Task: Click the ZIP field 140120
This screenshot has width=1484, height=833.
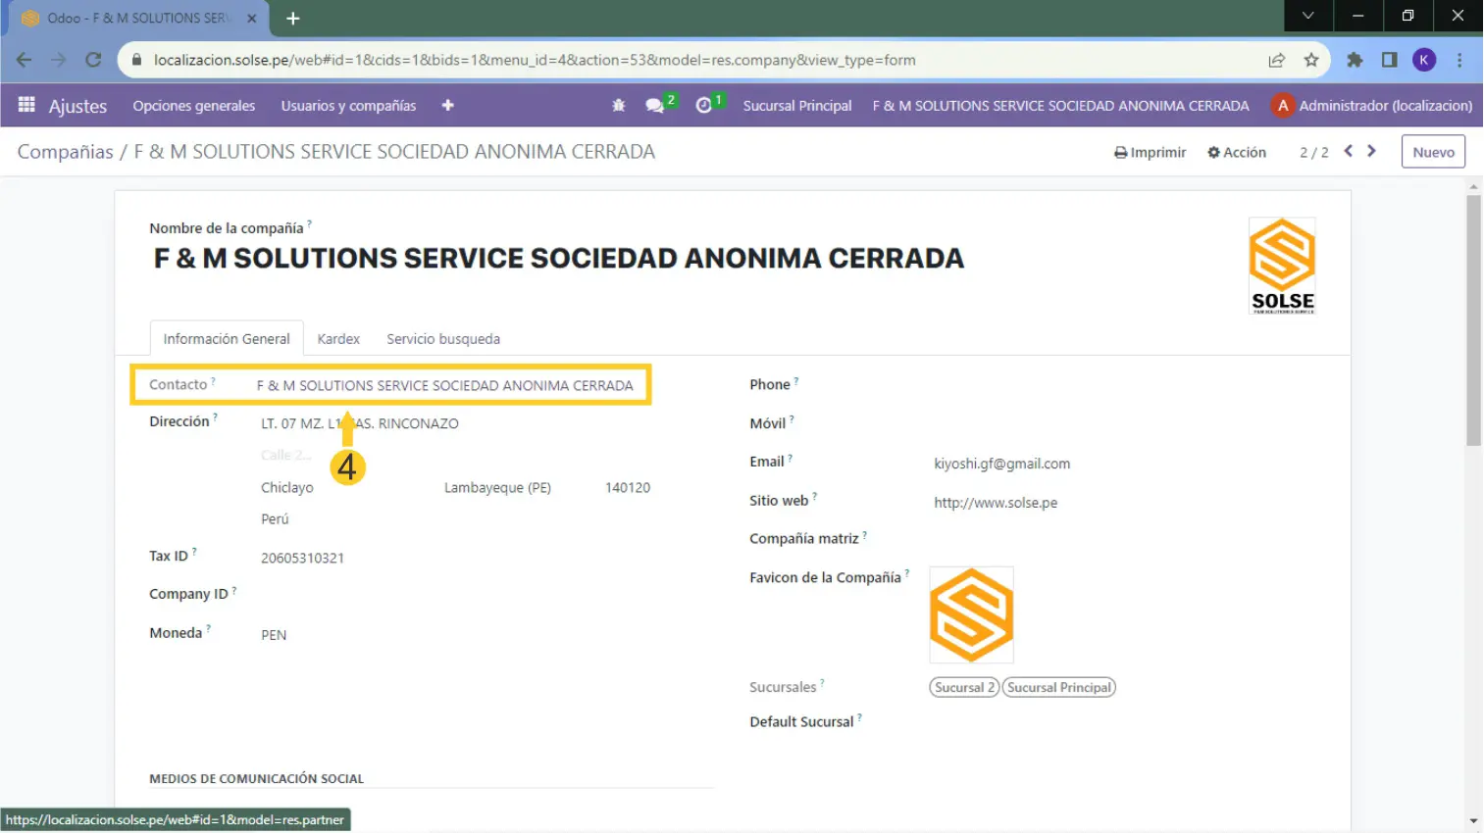Action: click(x=628, y=487)
